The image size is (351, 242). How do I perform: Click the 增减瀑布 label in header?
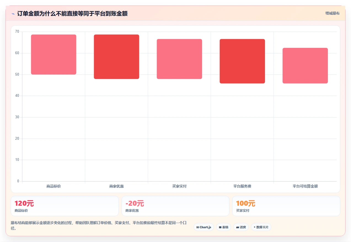click(x=332, y=13)
